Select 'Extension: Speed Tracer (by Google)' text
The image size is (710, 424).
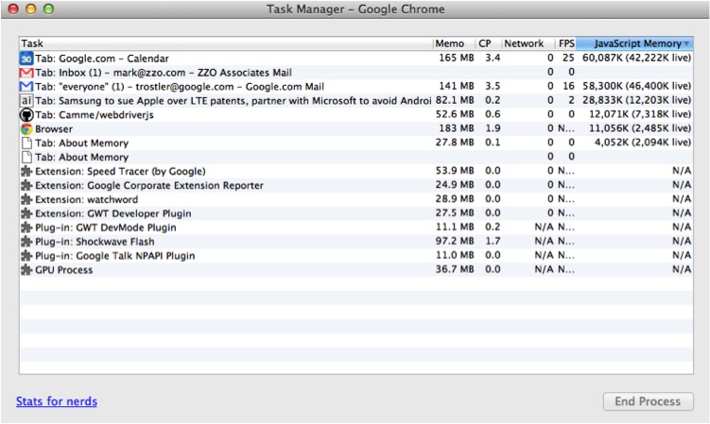click(x=120, y=171)
